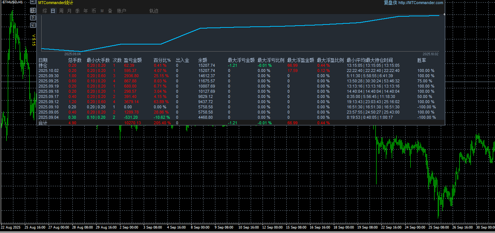Select the 2025.09.18 row date
Viewport: 495px width, 233px height.
49,91
